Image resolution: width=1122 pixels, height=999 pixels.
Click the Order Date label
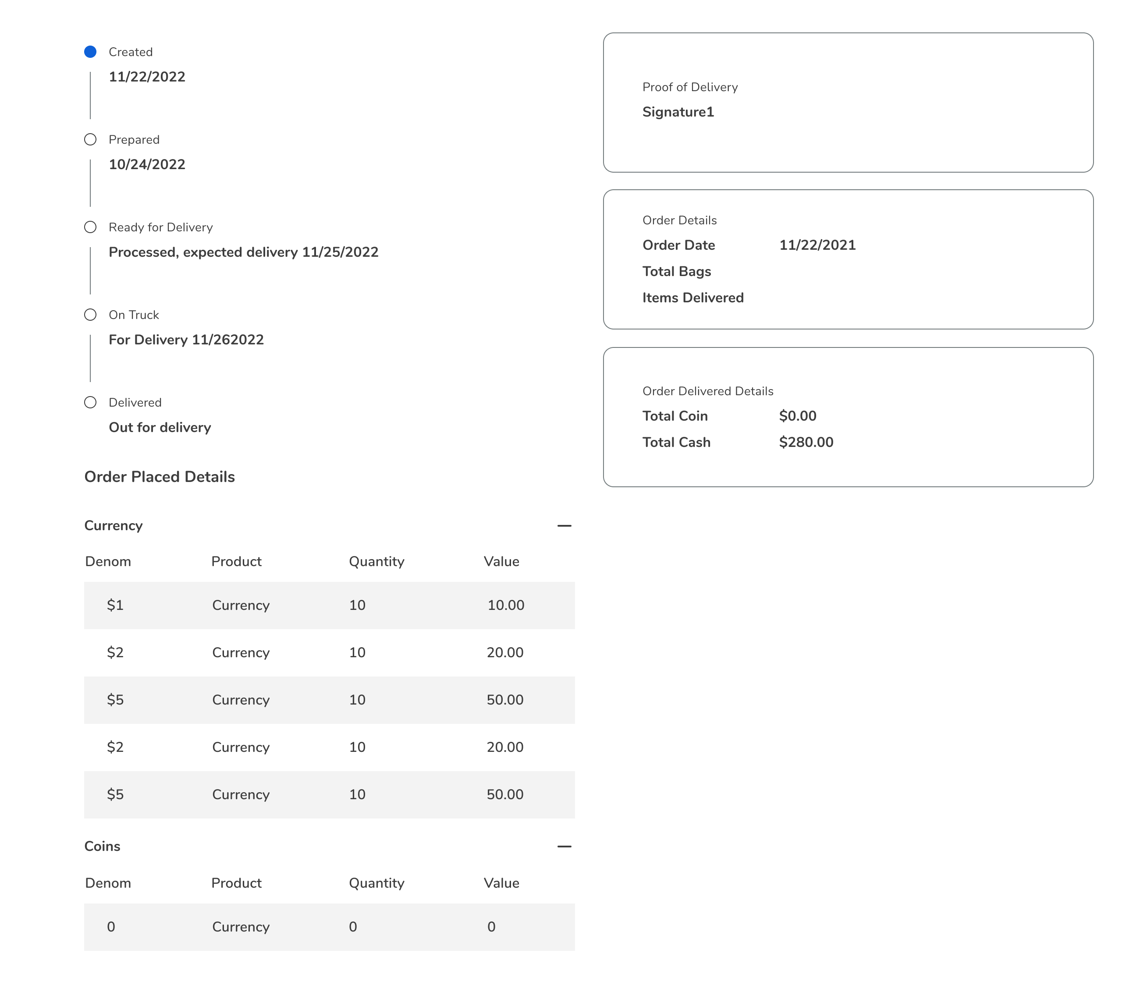tap(679, 245)
